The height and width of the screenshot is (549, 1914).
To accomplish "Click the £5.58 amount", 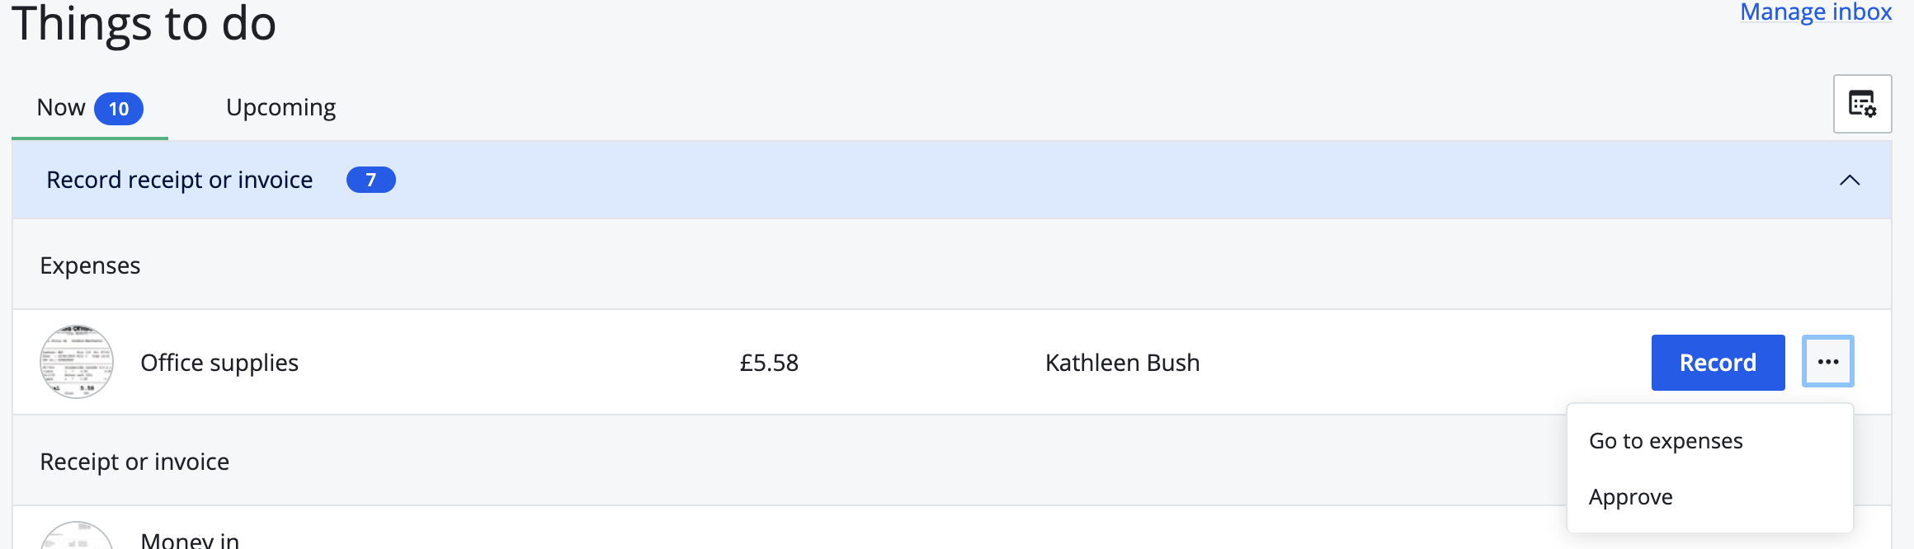I will 769,363.
